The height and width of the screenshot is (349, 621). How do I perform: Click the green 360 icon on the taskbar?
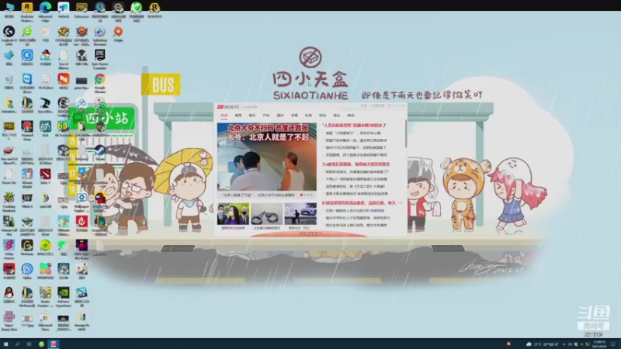(41, 344)
